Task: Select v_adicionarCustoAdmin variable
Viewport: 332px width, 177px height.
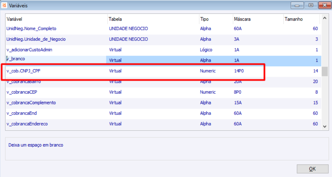Action: [29, 50]
